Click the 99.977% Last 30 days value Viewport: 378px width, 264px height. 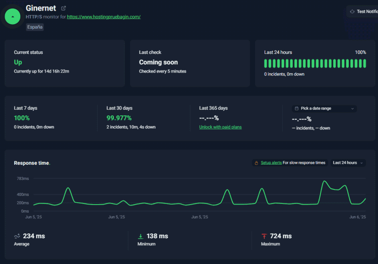[x=119, y=118]
